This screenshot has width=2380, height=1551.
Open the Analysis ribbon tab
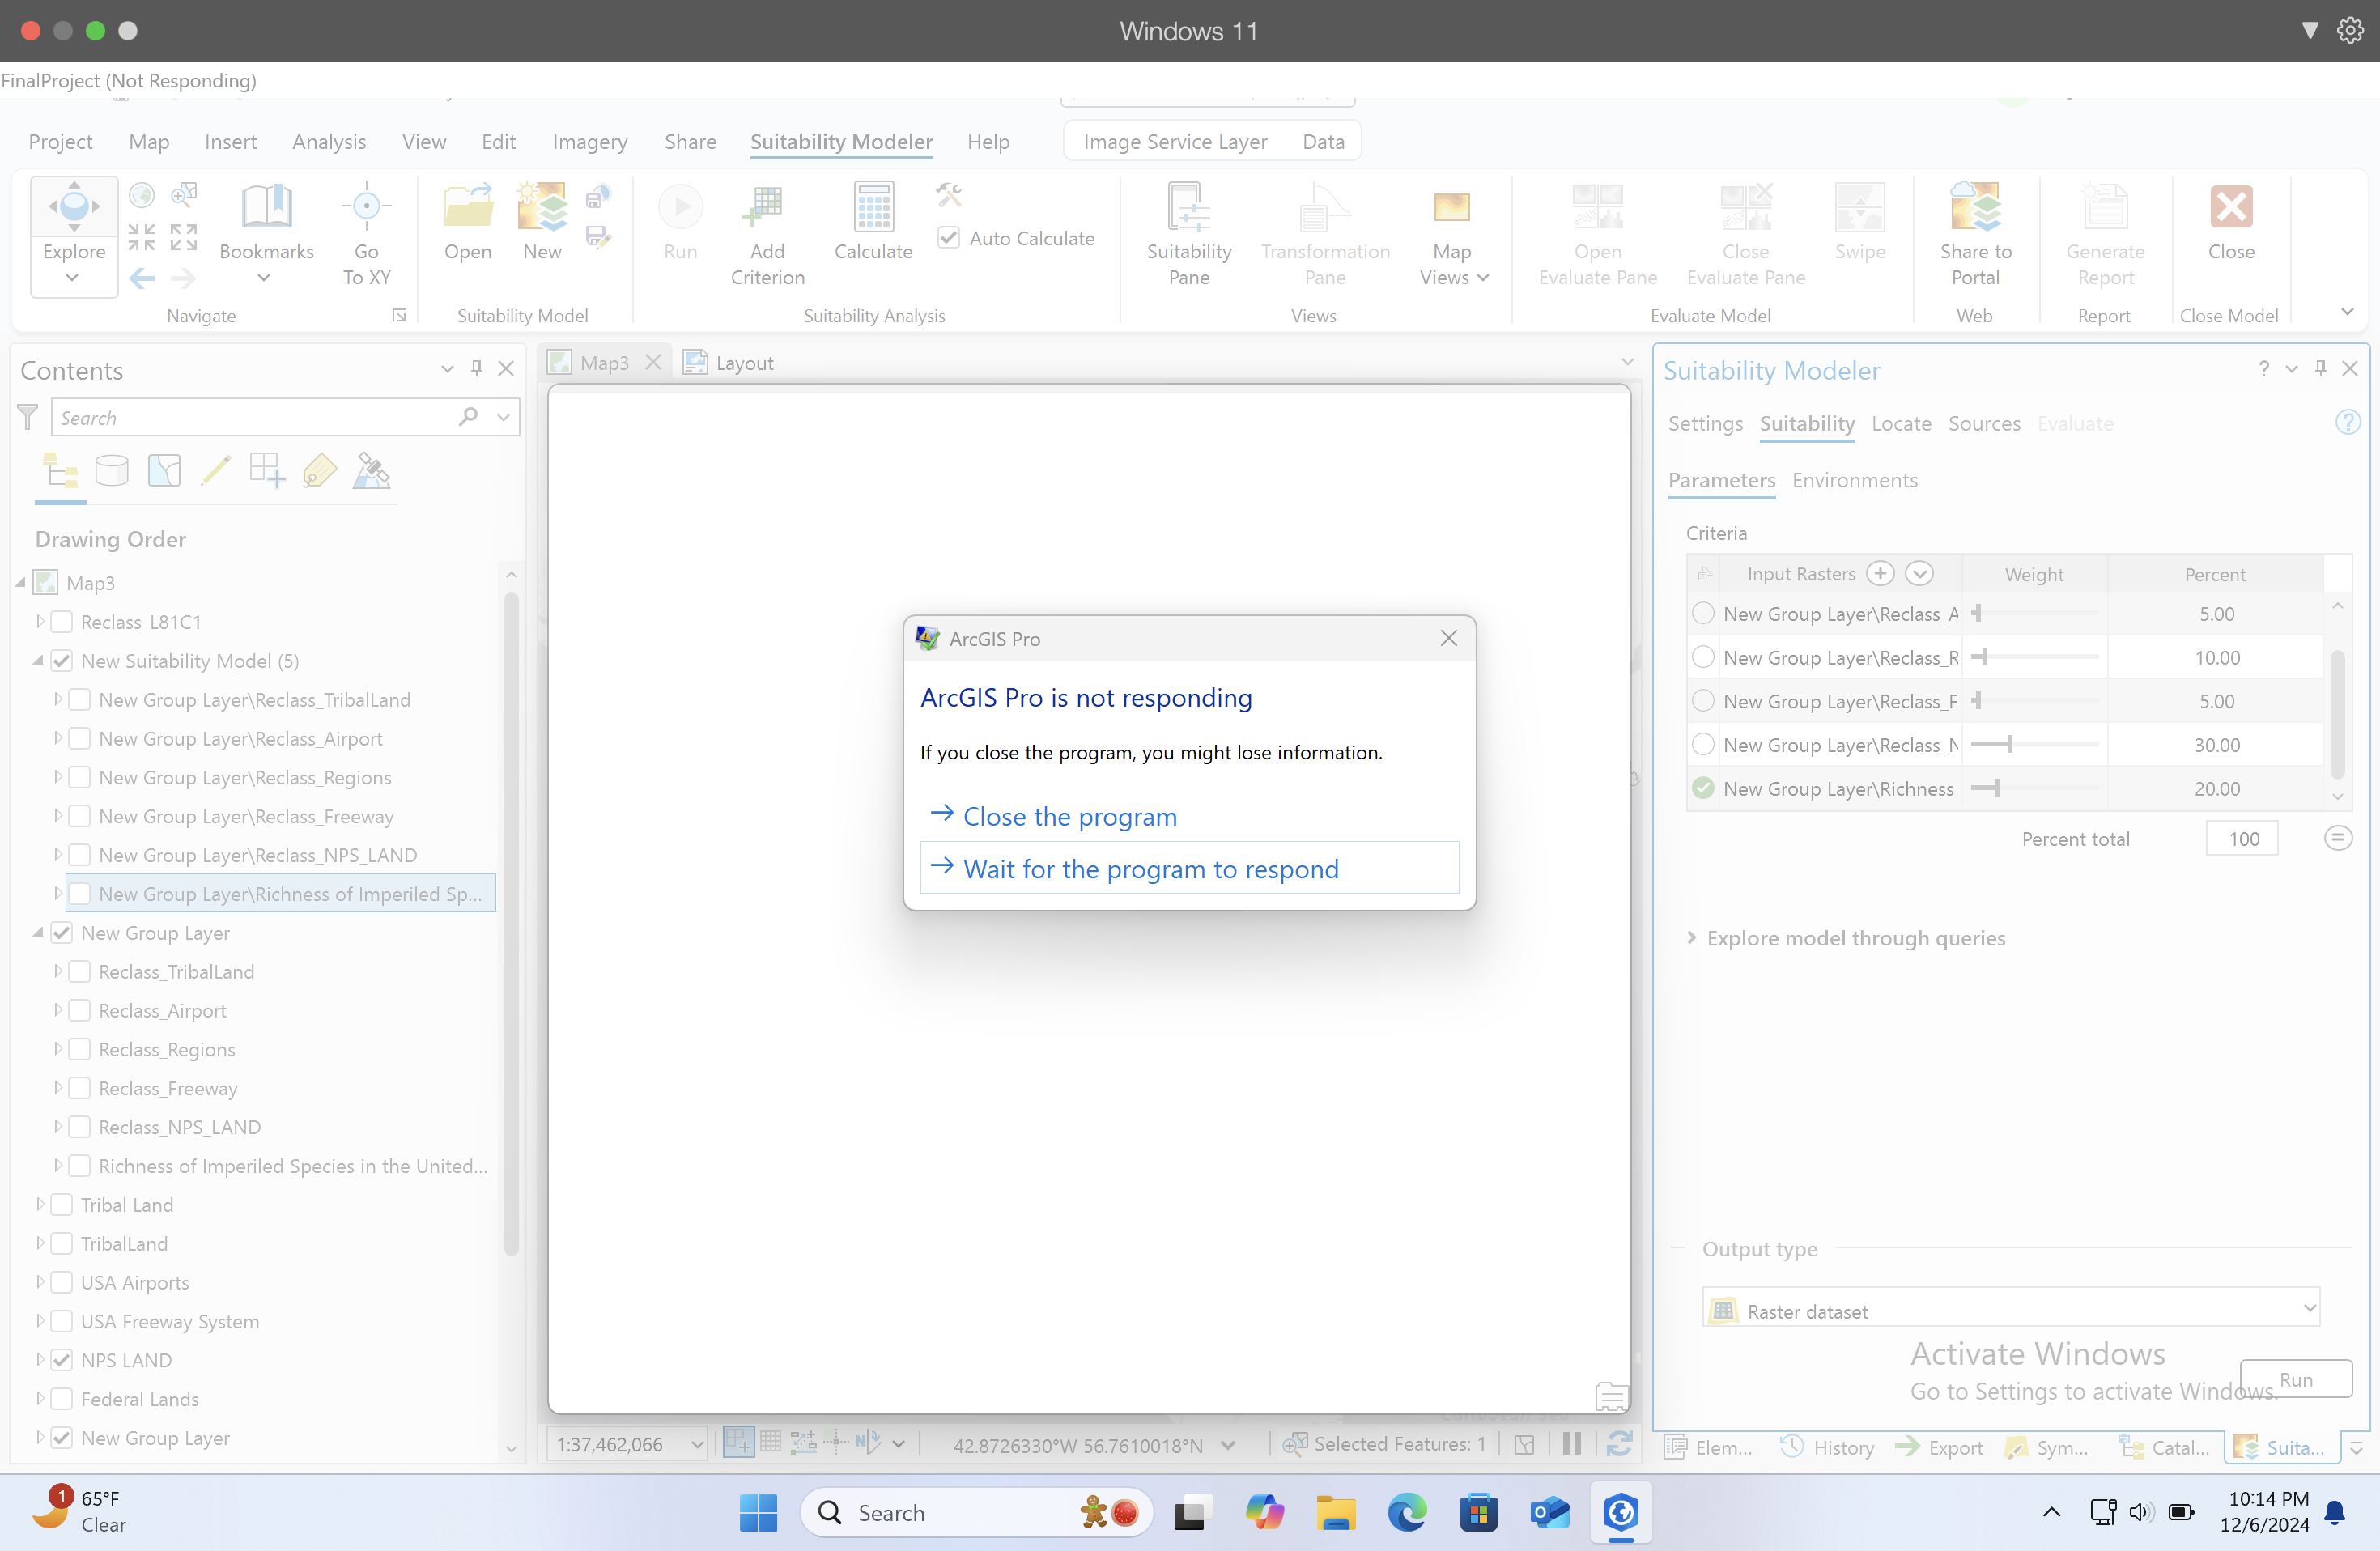click(x=329, y=141)
